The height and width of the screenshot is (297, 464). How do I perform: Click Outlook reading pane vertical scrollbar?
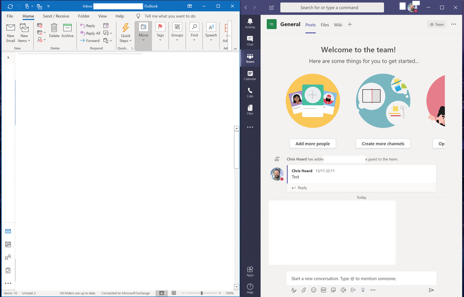[x=236, y=150]
